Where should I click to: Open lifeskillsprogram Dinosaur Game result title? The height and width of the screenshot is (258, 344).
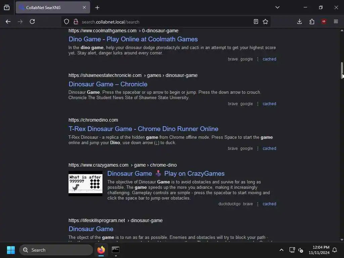pyautogui.click(x=91, y=229)
